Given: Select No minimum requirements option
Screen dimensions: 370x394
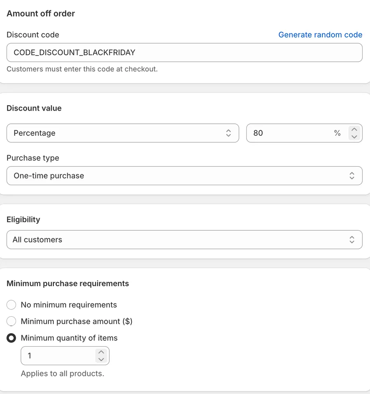Looking at the screenshot, I should point(11,305).
